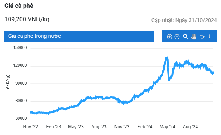
Task: Activate the selection zoom magnifier tool
Action: (x=185, y=37)
